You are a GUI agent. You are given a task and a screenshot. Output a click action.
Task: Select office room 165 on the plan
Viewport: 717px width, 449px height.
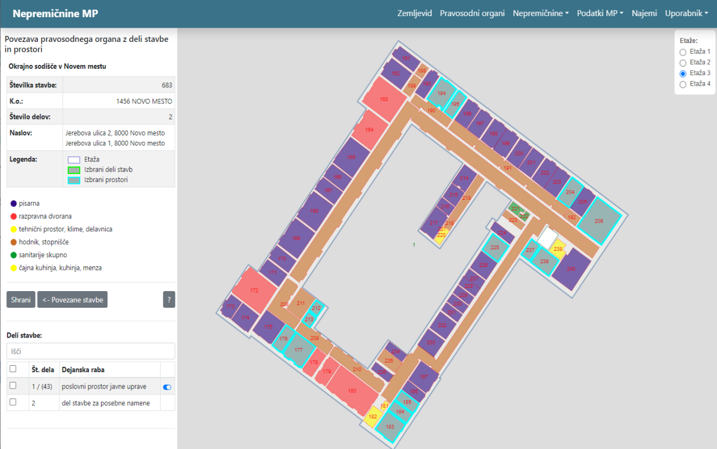351,157
